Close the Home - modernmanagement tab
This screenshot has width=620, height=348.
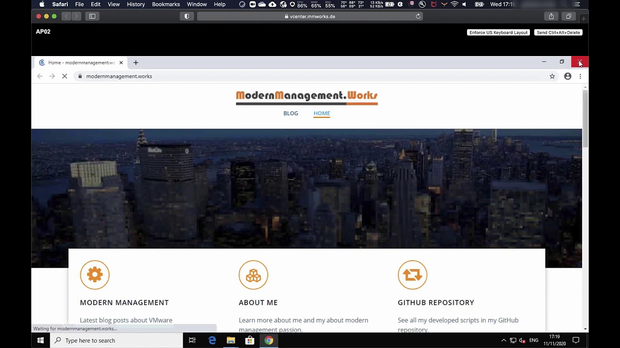click(x=121, y=62)
